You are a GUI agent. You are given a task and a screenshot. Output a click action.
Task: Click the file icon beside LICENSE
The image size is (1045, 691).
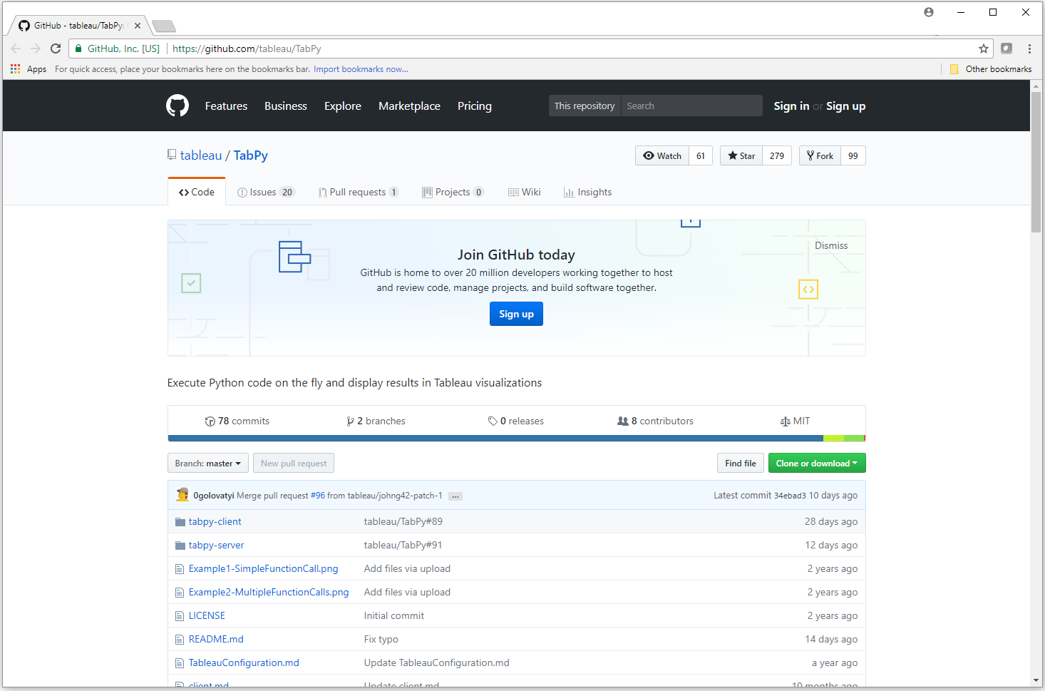(180, 616)
